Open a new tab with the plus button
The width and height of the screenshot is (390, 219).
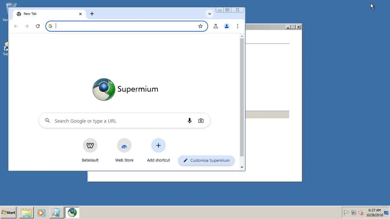click(92, 14)
